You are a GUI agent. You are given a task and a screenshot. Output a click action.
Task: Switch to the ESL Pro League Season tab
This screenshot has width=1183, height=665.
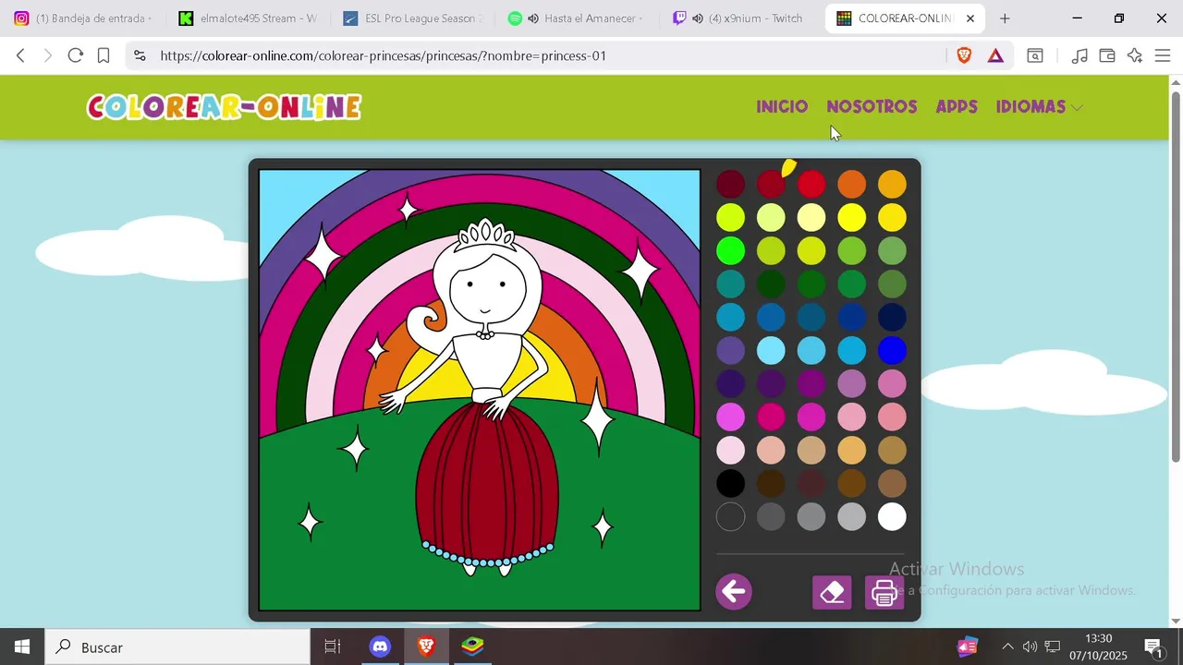[412, 18]
